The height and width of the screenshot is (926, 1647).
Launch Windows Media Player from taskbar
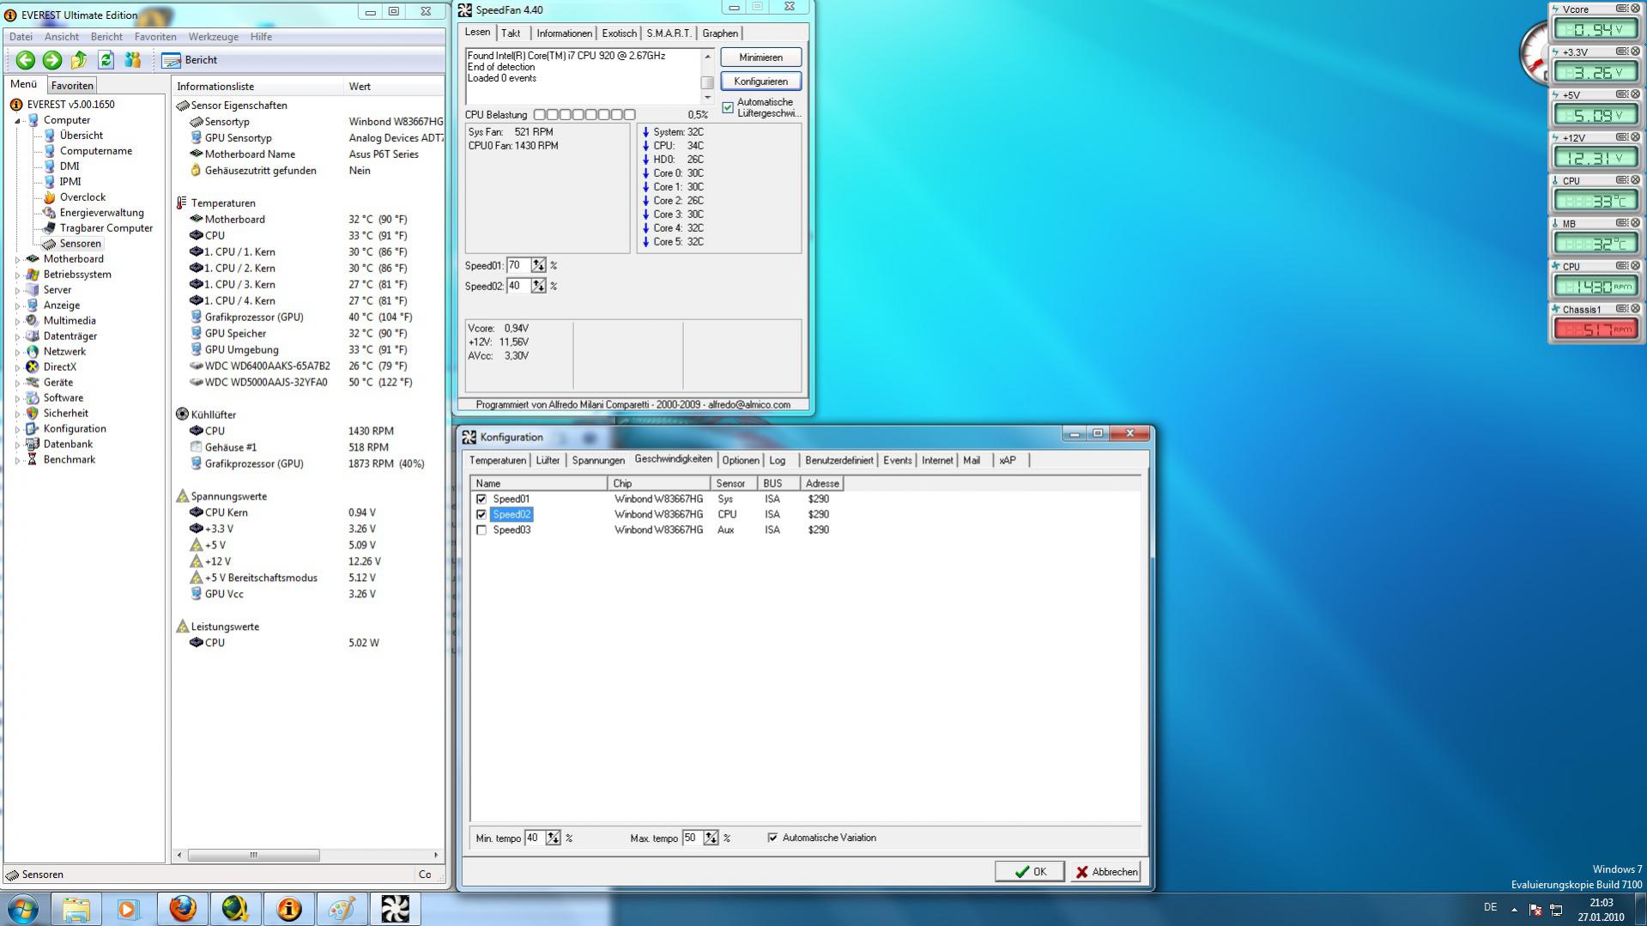pos(128,909)
